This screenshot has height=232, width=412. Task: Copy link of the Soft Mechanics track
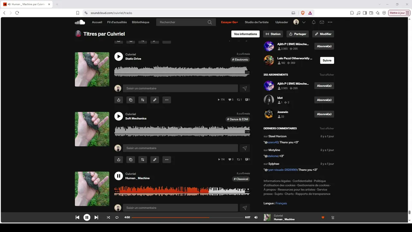pyautogui.click(x=131, y=159)
